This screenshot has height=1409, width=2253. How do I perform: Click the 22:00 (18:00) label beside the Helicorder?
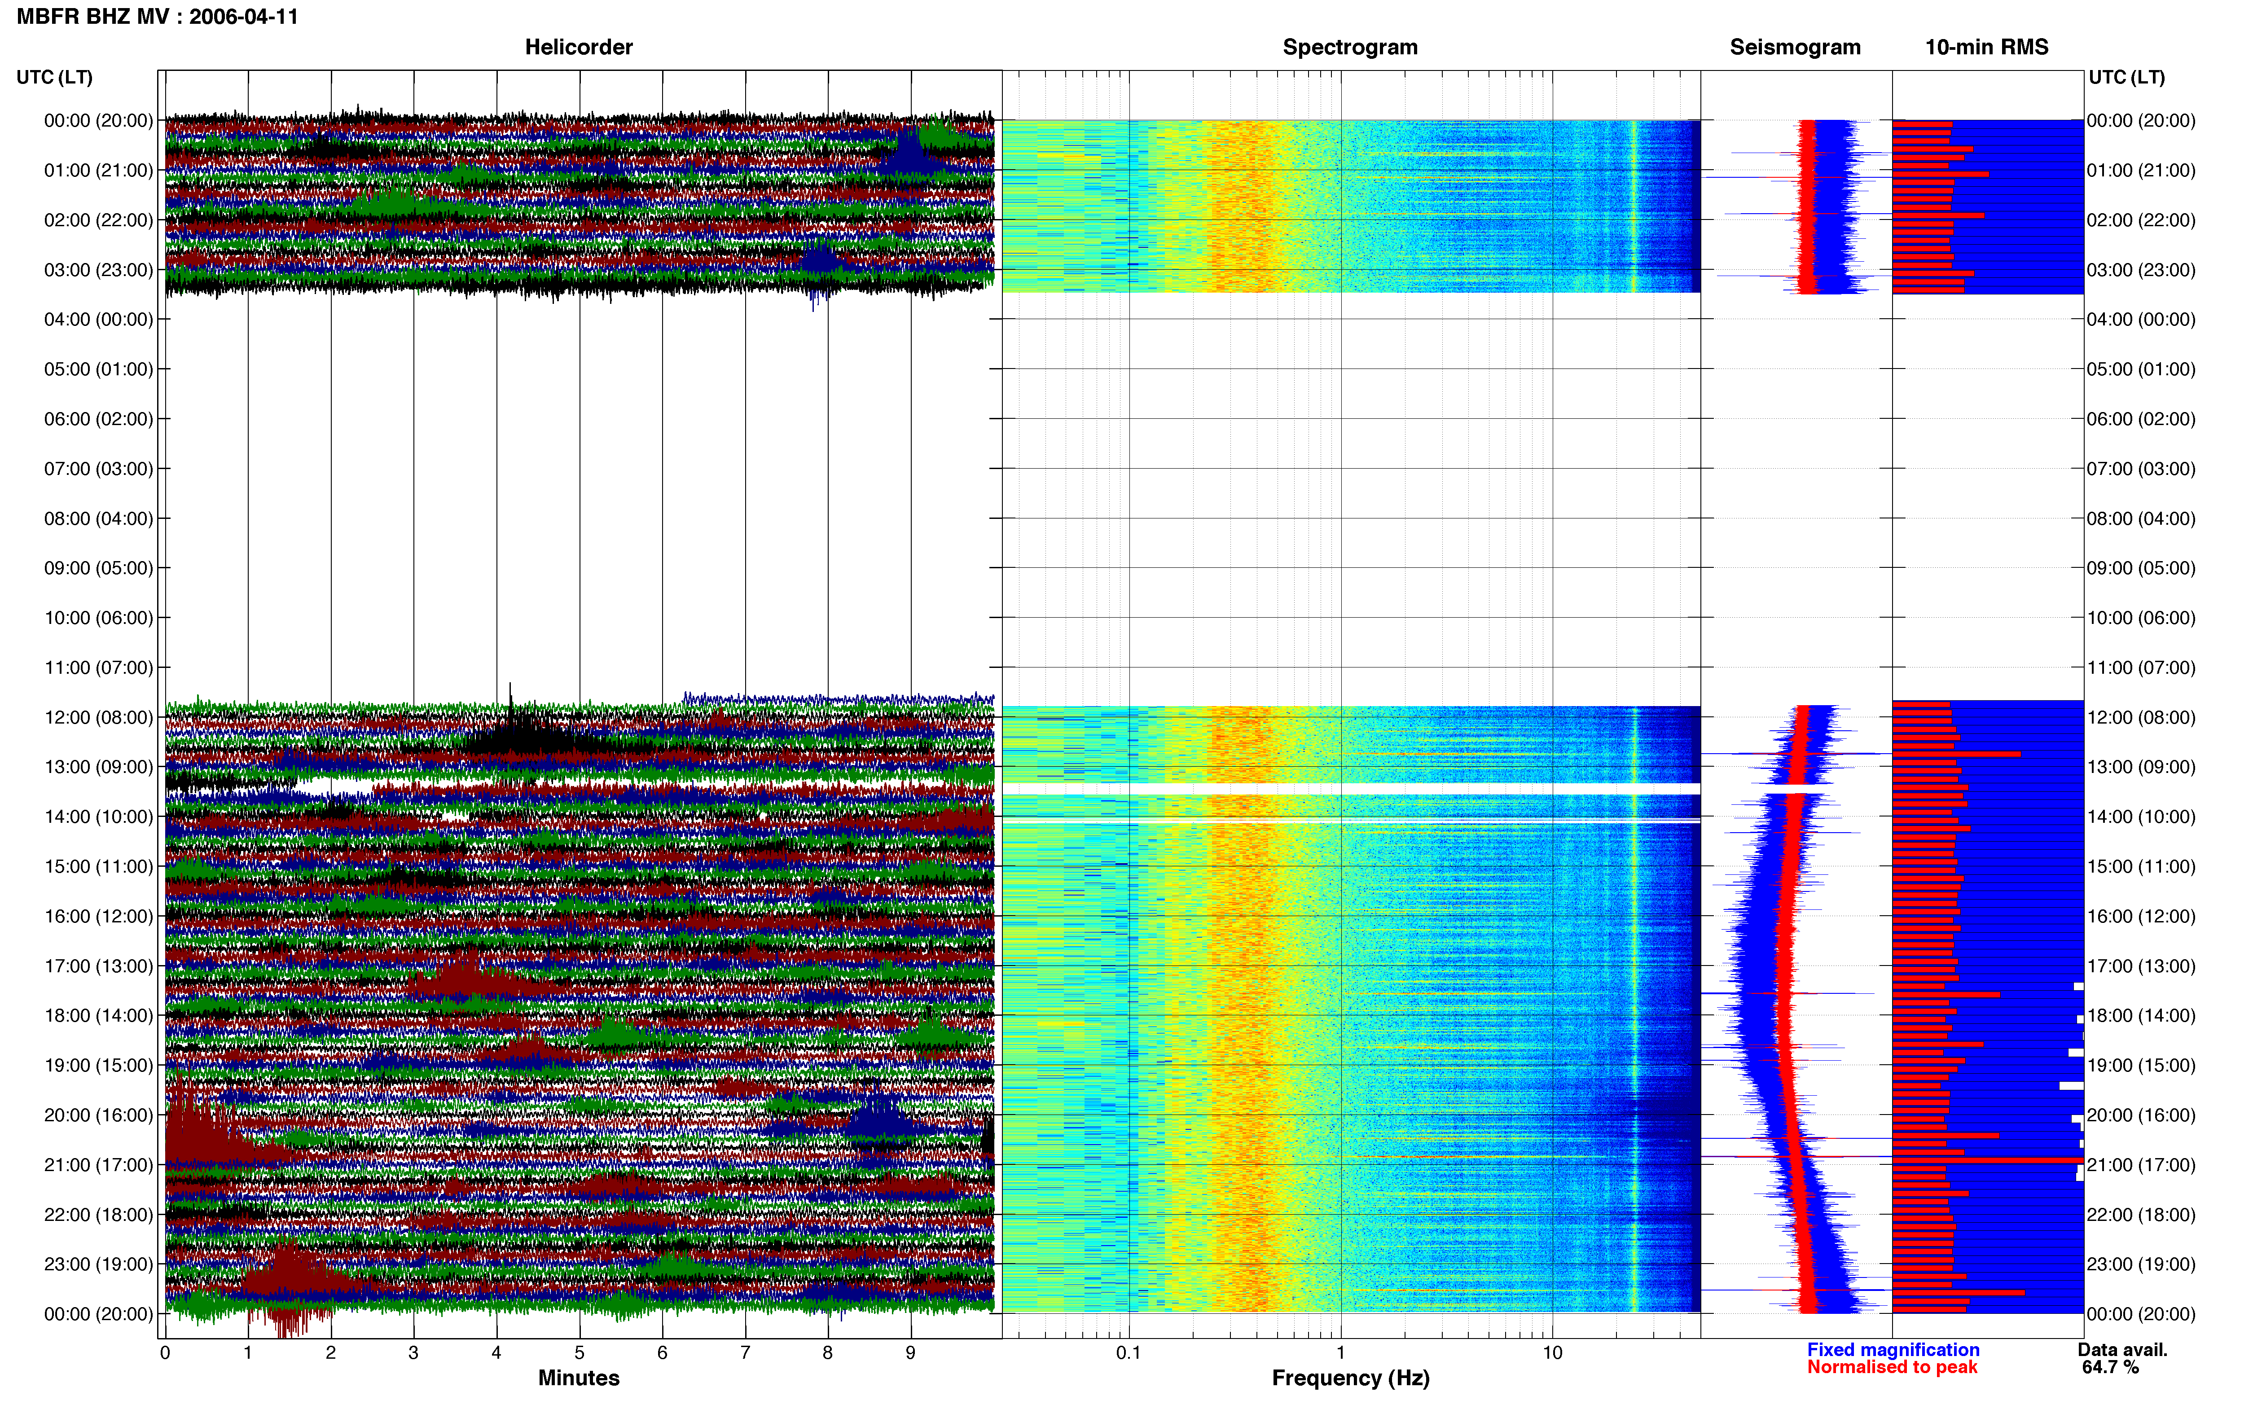point(99,1214)
